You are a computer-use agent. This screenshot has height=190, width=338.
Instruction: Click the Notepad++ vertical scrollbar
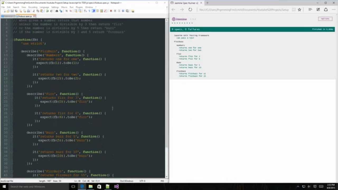(x=167, y=98)
